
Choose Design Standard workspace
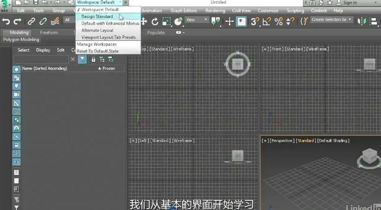pos(108,16)
